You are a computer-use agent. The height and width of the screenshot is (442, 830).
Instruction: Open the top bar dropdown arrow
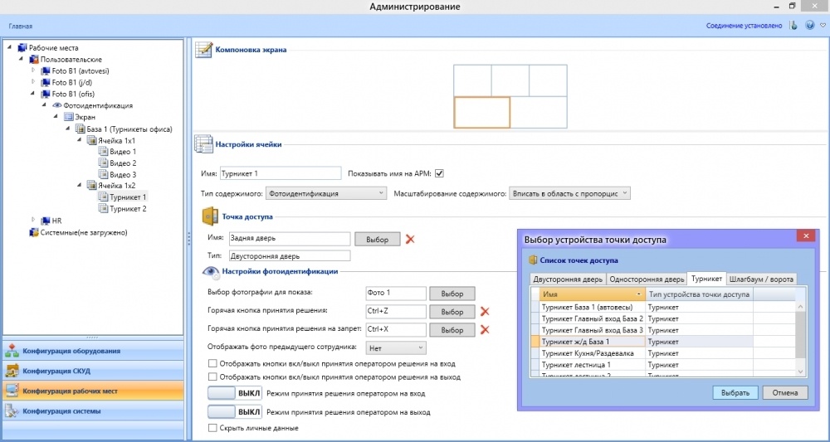[x=822, y=26]
